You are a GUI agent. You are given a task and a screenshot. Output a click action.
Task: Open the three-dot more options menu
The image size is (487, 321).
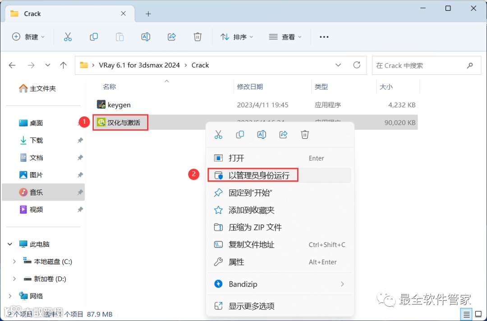(x=324, y=37)
